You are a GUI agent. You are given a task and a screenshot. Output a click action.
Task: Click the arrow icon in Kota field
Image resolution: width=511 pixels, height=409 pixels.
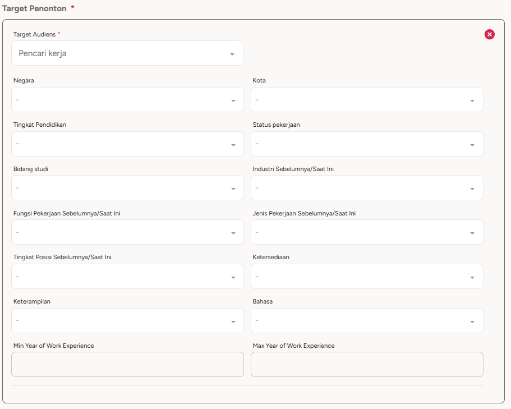point(472,101)
